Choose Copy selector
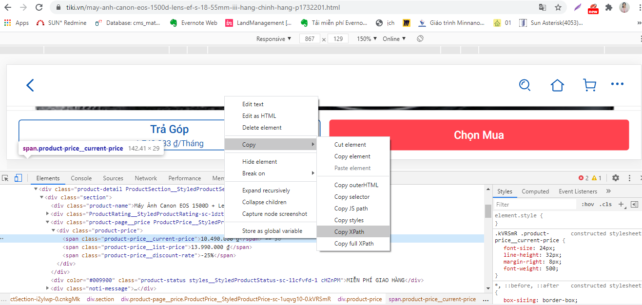 click(353, 197)
